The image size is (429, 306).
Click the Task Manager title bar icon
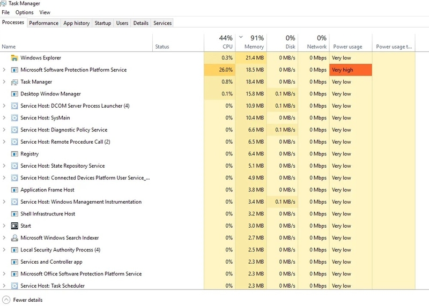(x=3, y=3)
